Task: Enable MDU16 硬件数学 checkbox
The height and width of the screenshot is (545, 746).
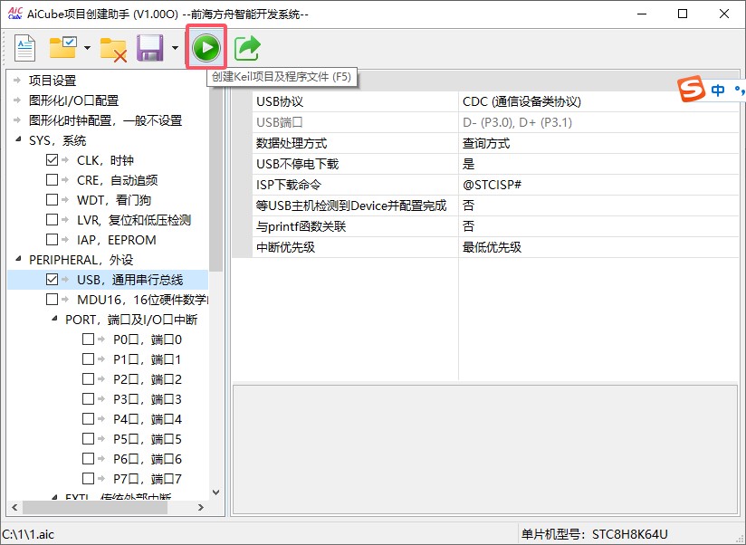Action: point(52,299)
